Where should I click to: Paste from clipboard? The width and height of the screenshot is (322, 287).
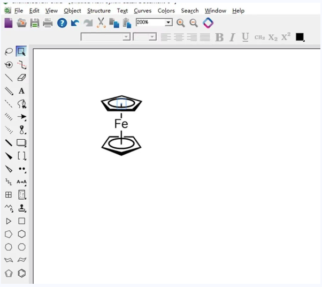127,23
